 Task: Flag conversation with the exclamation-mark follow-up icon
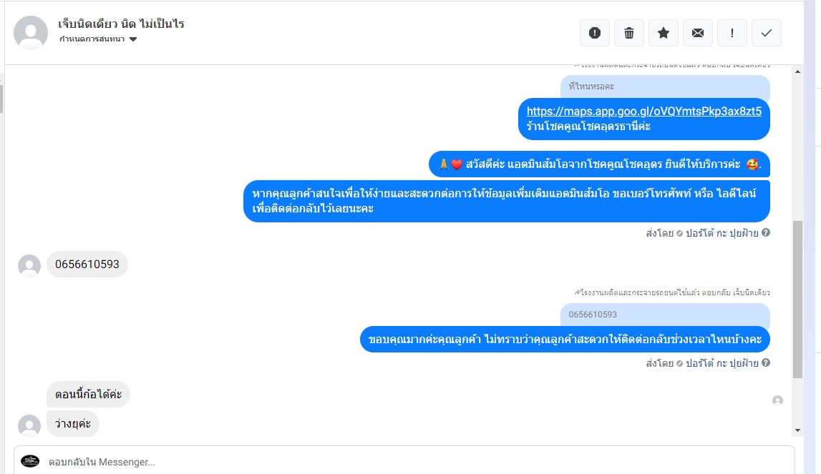(x=732, y=33)
